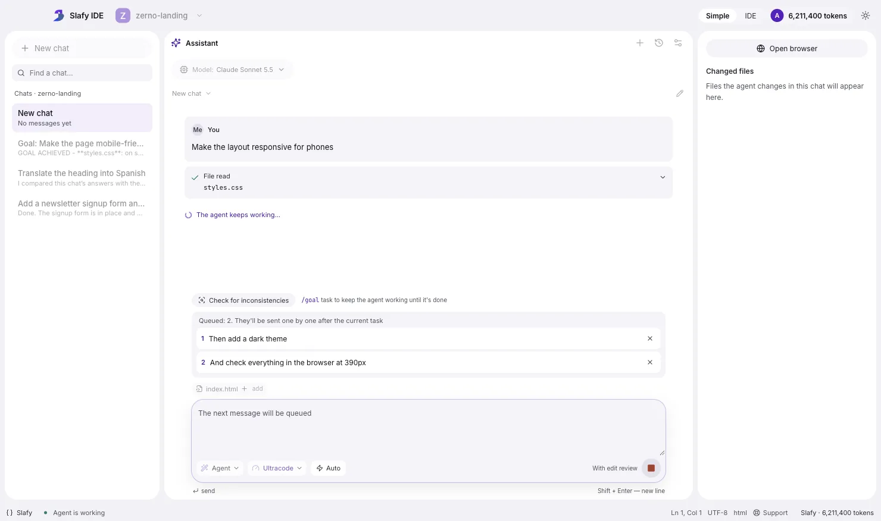Open chat history clock icon

(659, 43)
